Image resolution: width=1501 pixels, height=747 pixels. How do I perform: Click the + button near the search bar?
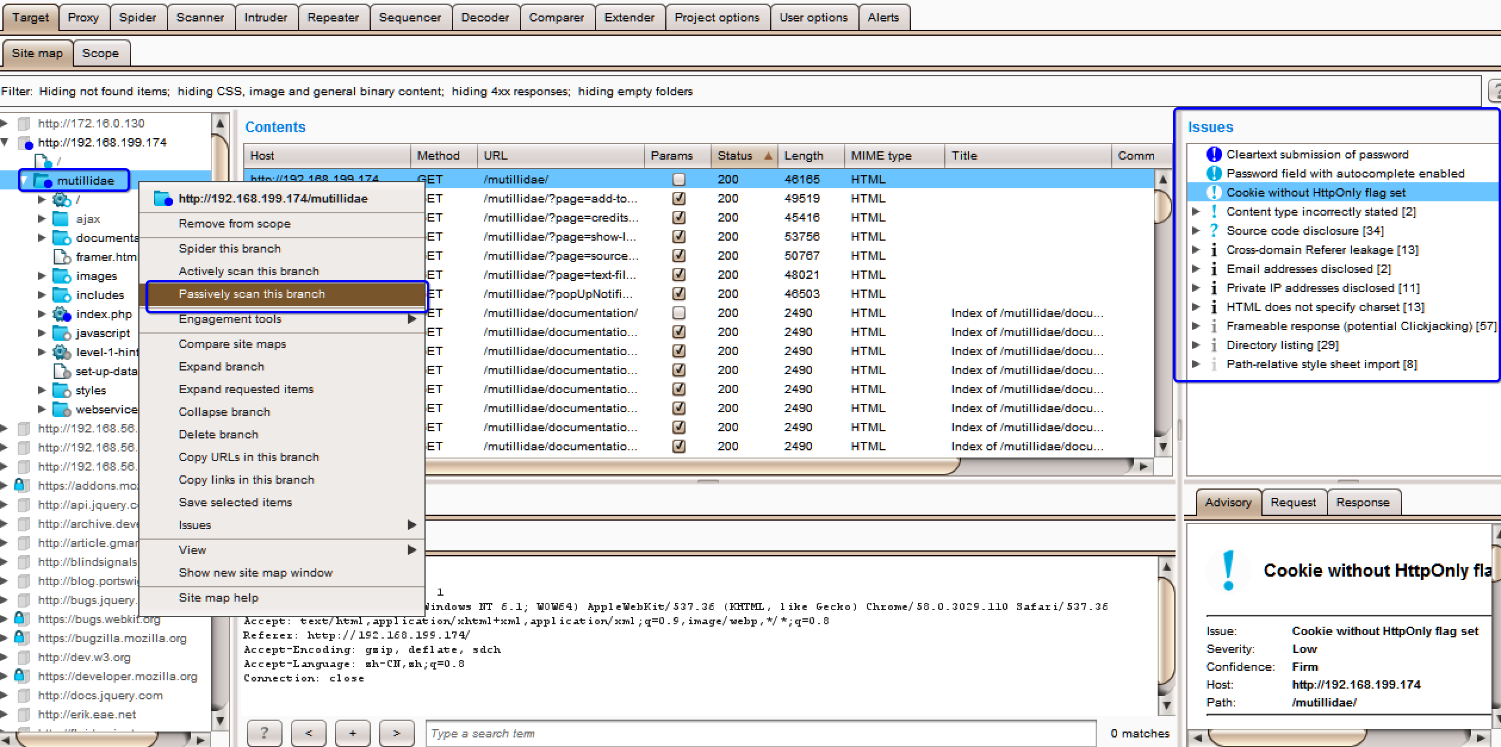[352, 733]
